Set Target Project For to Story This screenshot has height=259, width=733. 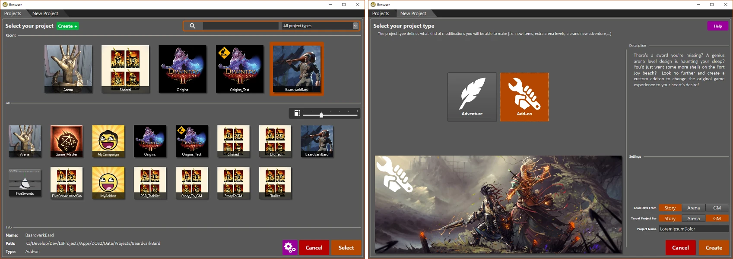pyautogui.click(x=670, y=218)
